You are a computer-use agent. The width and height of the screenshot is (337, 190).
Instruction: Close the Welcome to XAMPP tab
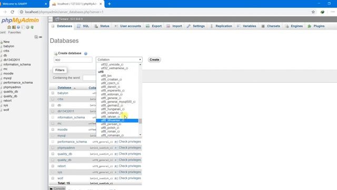click(46, 4)
